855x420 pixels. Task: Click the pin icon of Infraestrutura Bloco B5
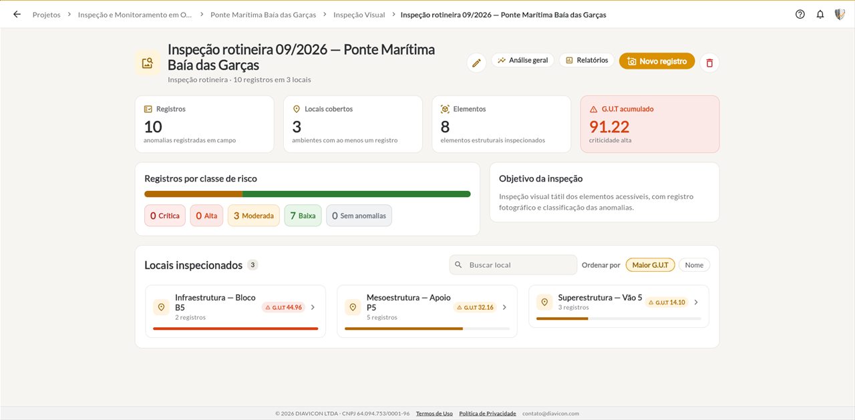[161, 307]
